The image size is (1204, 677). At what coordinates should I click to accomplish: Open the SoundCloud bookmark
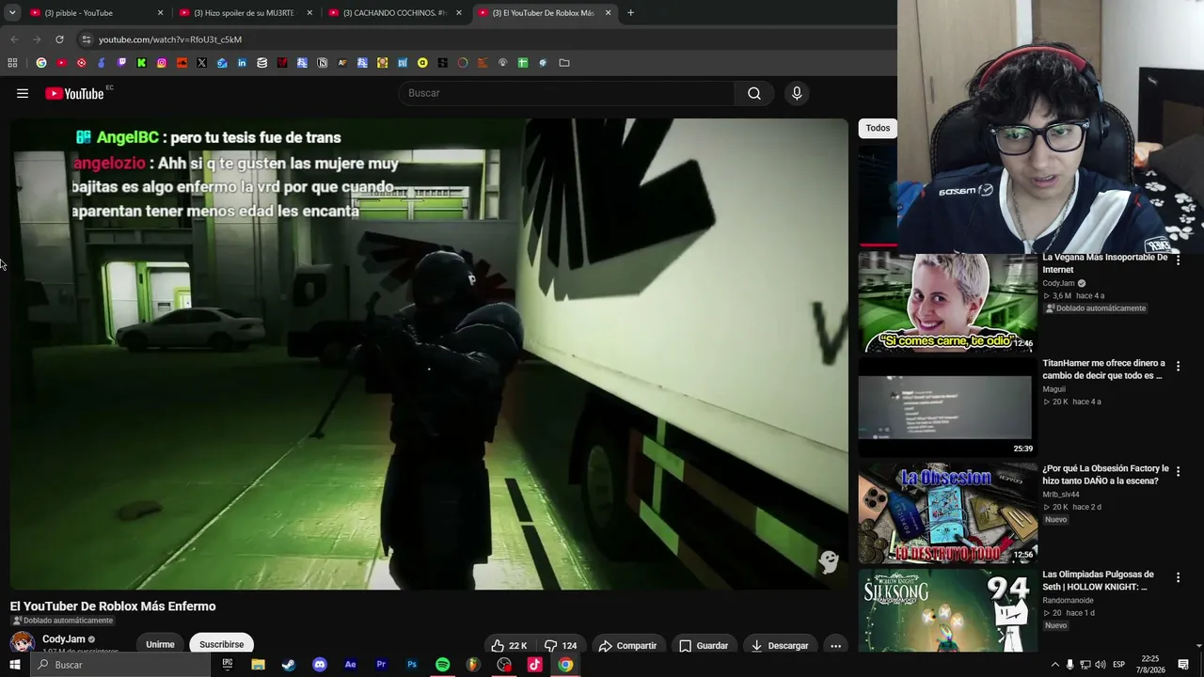pos(182,63)
